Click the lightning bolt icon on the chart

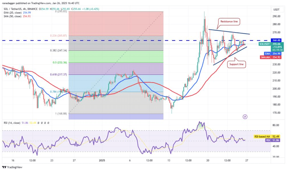[245, 117]
